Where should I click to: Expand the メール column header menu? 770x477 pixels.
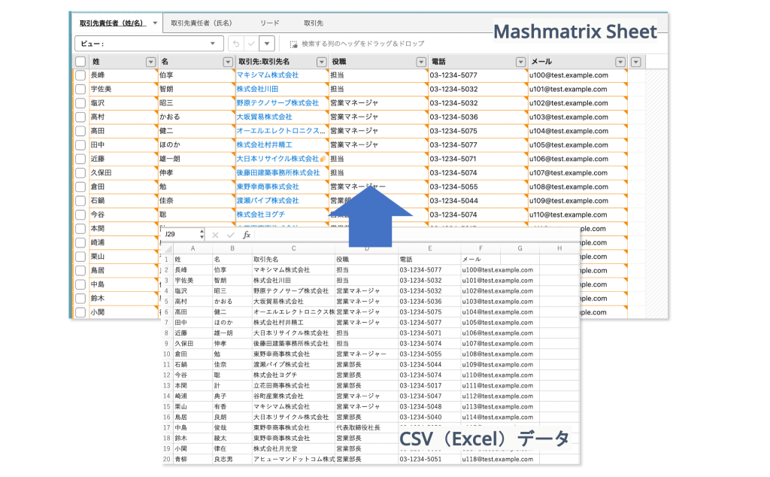[x=620, y=62]
